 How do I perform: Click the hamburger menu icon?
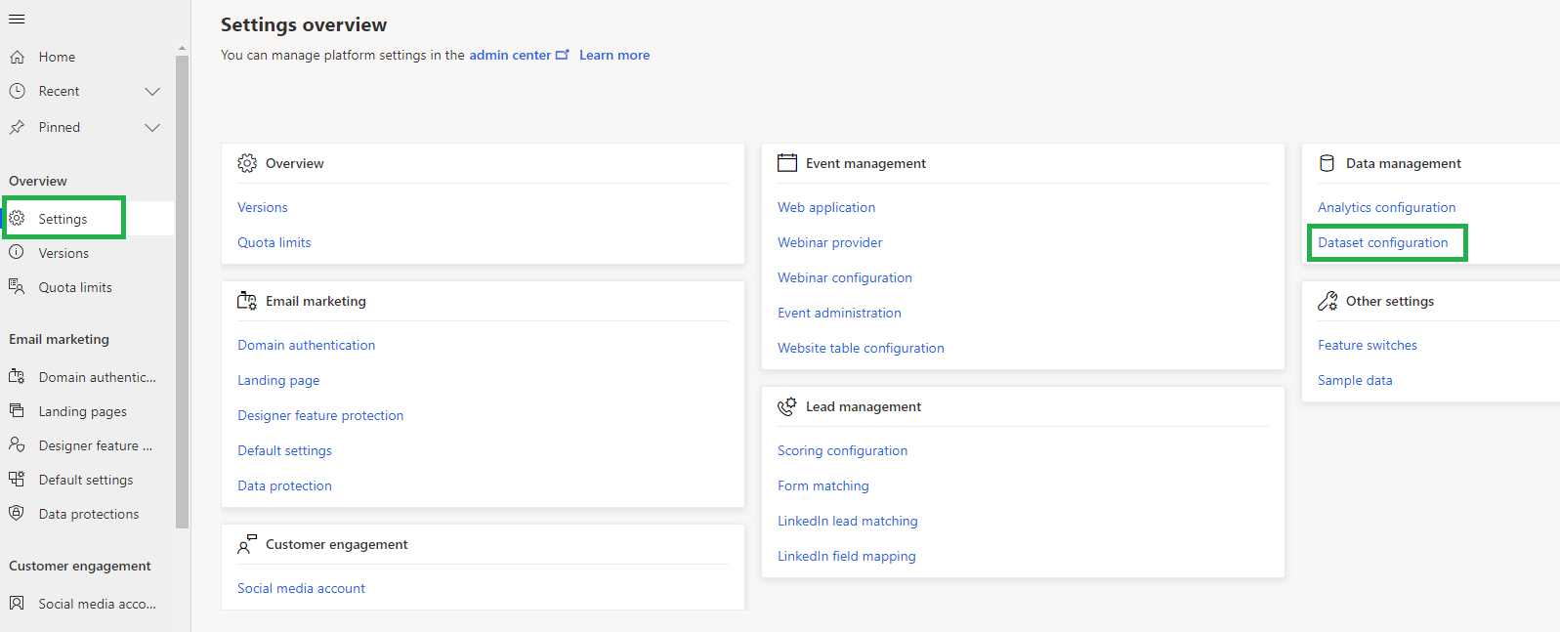pyautogui.click(x=17, y=20)
